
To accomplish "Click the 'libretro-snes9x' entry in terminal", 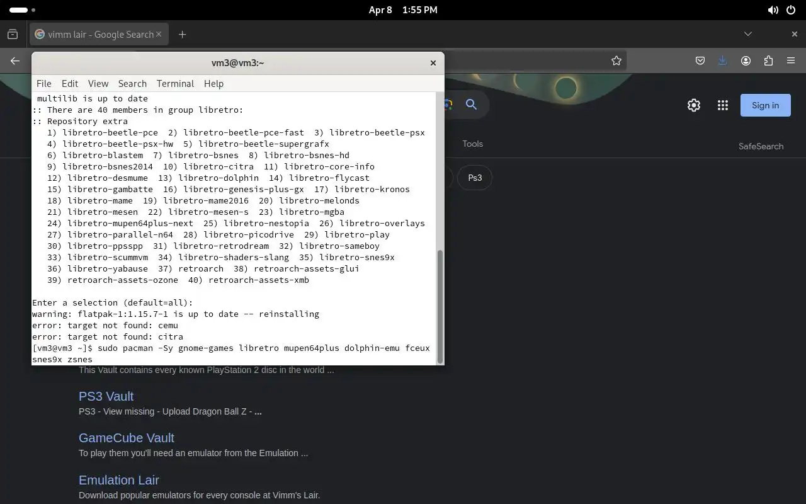I will 357,257.
